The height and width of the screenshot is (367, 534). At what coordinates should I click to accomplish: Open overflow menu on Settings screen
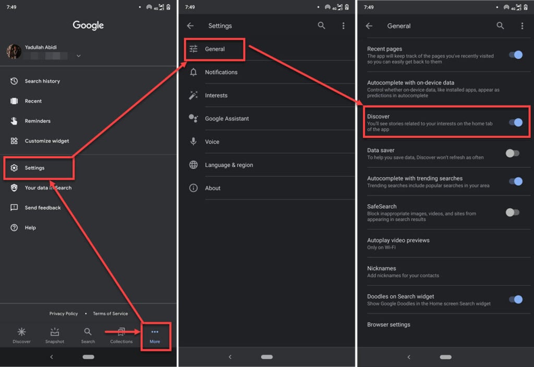click(343, 26)
